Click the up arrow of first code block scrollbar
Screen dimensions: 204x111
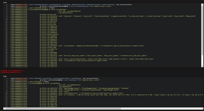[x=202, y=5]
